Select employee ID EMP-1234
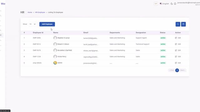 pyautogui.click(x=37, y=57)
